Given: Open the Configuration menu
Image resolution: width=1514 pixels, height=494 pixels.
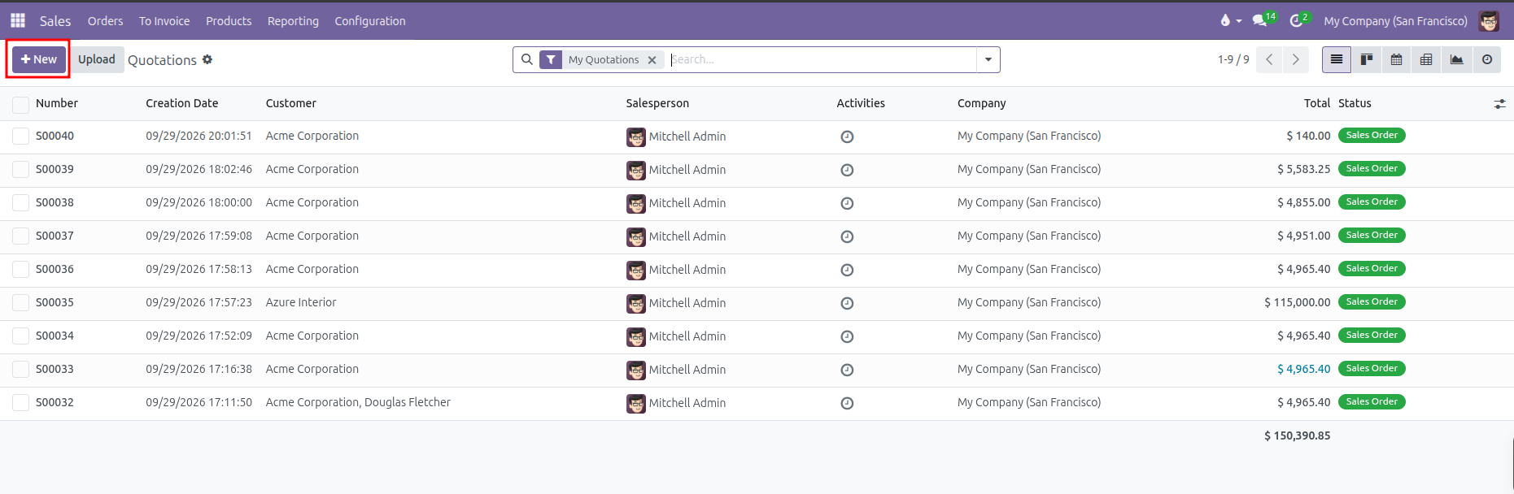Looking at the screenshot, I should click(370, 21).
